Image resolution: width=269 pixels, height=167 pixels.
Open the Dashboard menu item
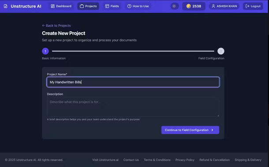point(61,6)
